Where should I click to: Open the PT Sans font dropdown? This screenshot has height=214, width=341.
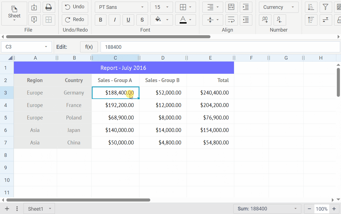point(121,7)
